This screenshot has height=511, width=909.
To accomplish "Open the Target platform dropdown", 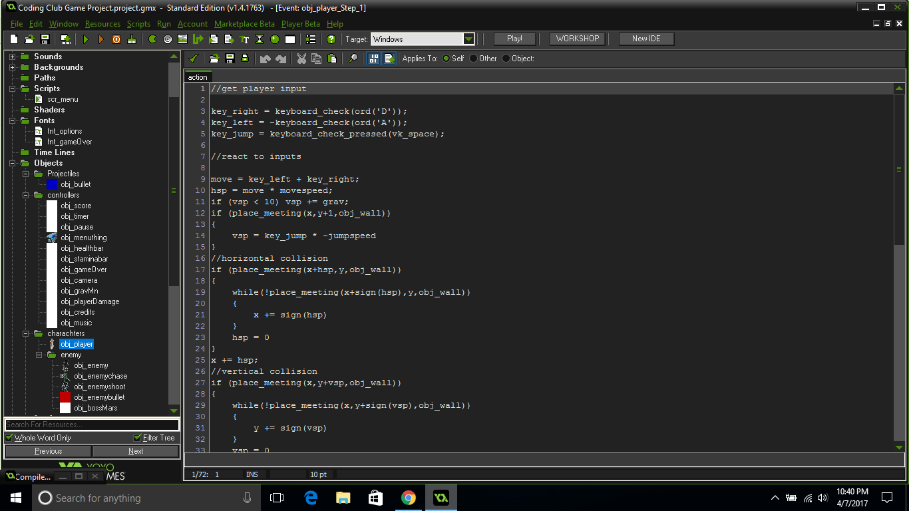I will click(469, 39).
